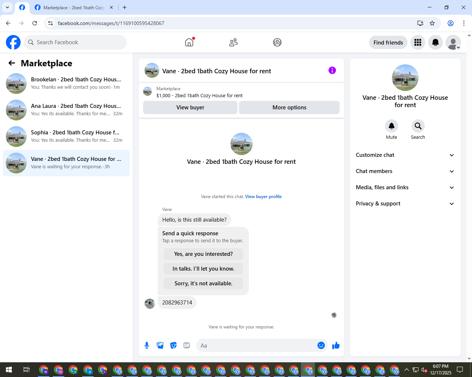Expand Customize chat section
Image resolution: width=472 pixels, height=377 pixels.
click(405, 155)
